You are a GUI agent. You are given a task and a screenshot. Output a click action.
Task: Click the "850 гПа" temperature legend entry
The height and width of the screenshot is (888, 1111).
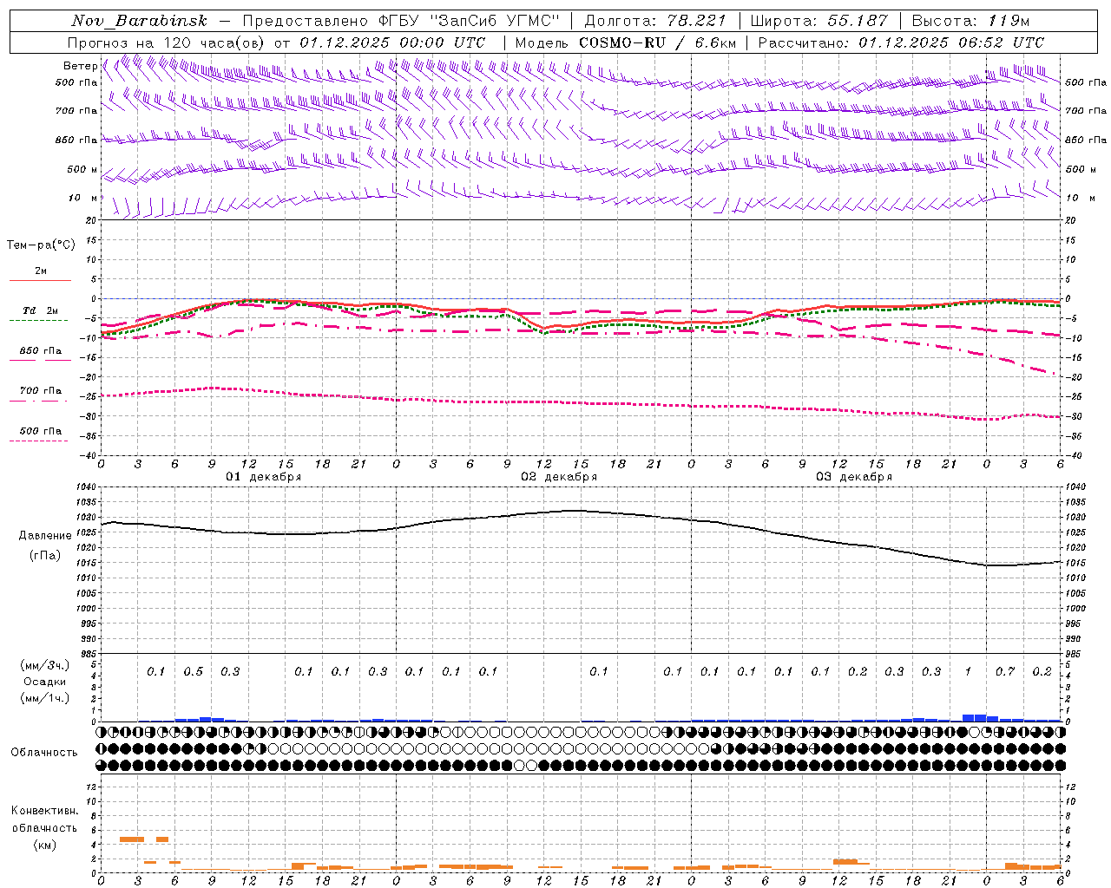(x=41, y=351)
